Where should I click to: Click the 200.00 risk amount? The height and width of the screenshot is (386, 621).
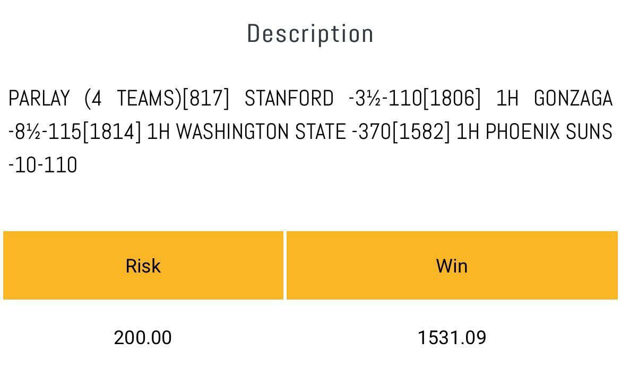tap(143, 338)
